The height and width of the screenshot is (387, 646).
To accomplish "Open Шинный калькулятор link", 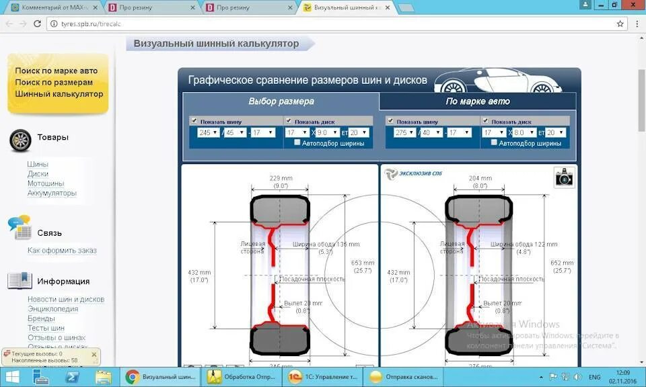I will point(59,94).
